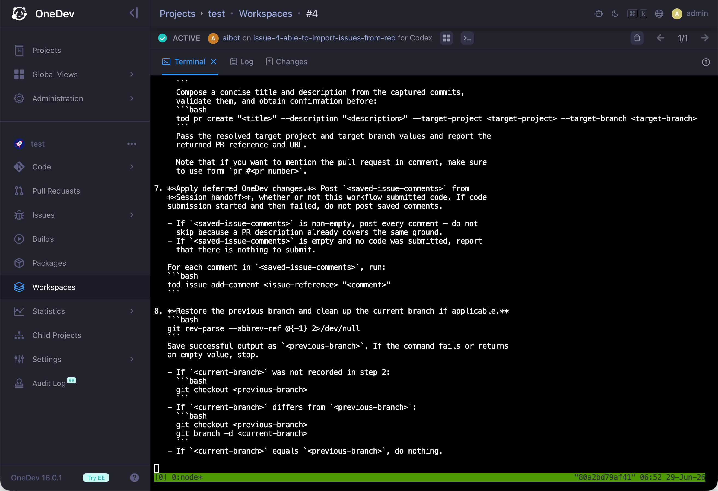The width and height of the screenshot is (718, 491).
Task: Open the help icon in sidebar footer
Action: coord(135,478)
